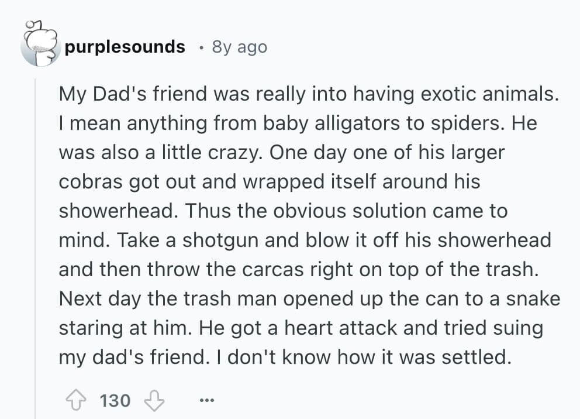Collapse the comment via the vertical thread line

[35, 246]
